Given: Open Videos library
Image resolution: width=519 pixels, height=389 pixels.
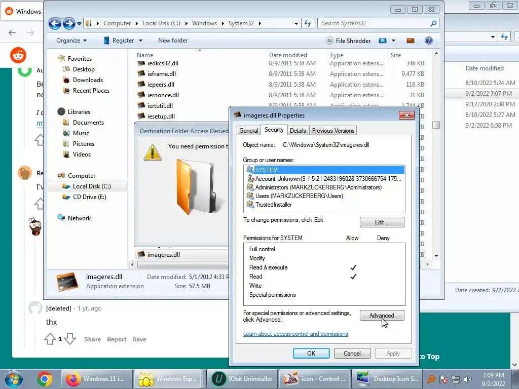Looking at the screenshot, I should (82, 154).
